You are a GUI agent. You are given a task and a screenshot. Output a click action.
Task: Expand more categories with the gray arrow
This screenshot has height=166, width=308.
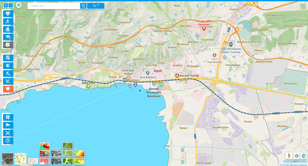[8, 45]
